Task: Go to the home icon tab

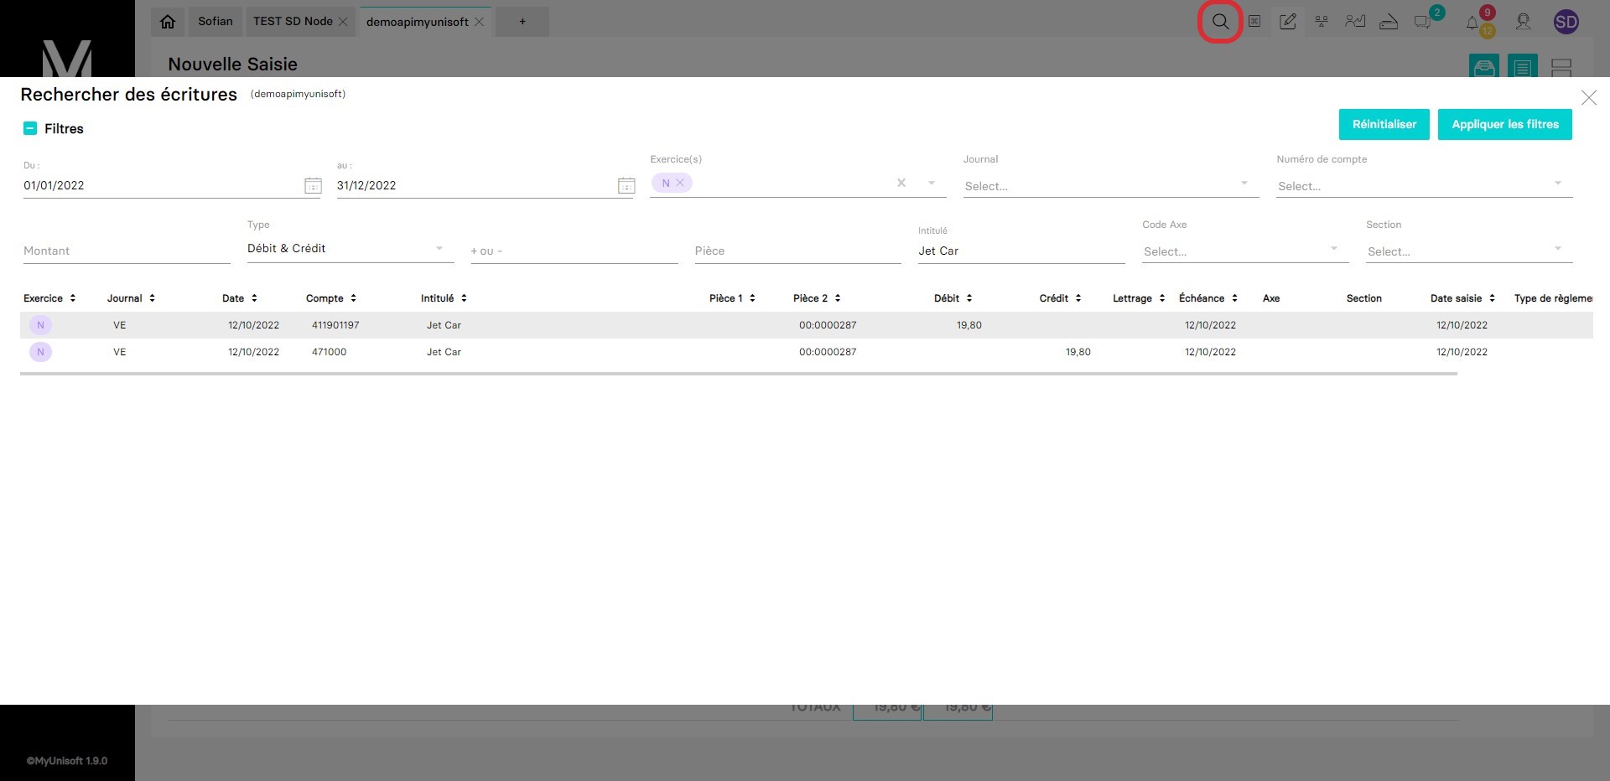Action: point(168,22)
